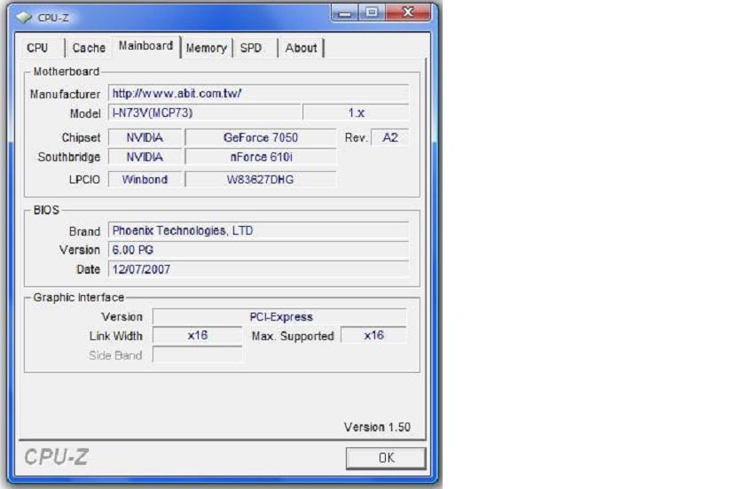Screen dimensions: 745x489
Task: Minimize the CPU-Z window
Action: pyautogui.click(x=345, y=12)
